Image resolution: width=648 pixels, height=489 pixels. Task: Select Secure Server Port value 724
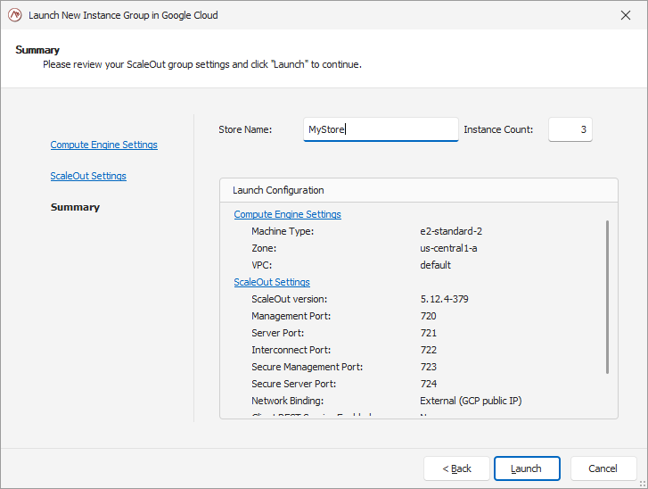click(x=428, y=384)
